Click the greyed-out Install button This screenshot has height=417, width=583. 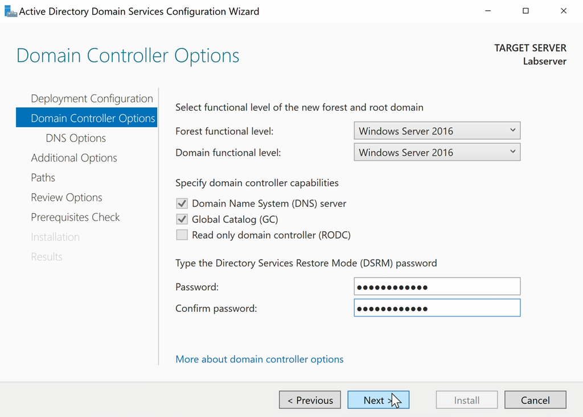pos(467,400)
